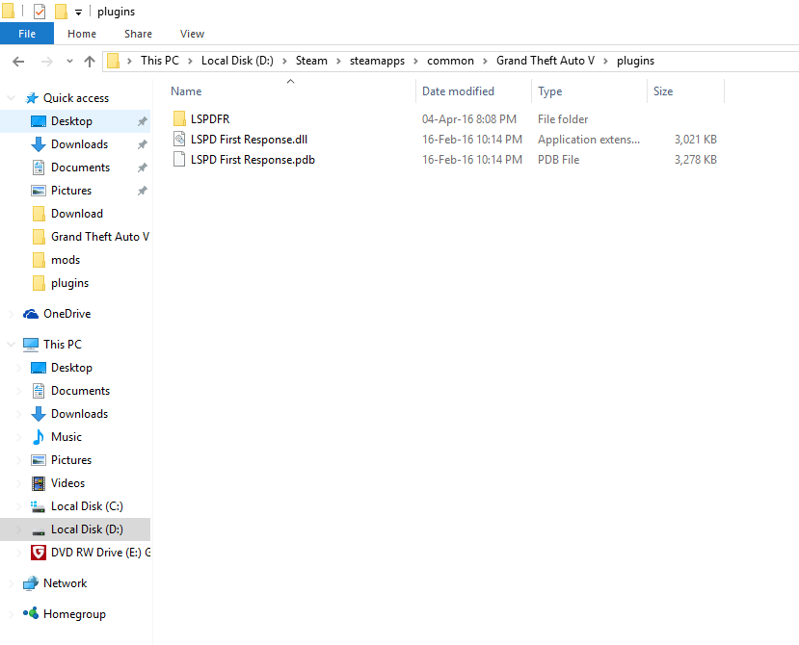Open pinned Downloads under Quick access
Viewport: 799px width, 645px height.
pyautogui.click(x=79, y=144)
